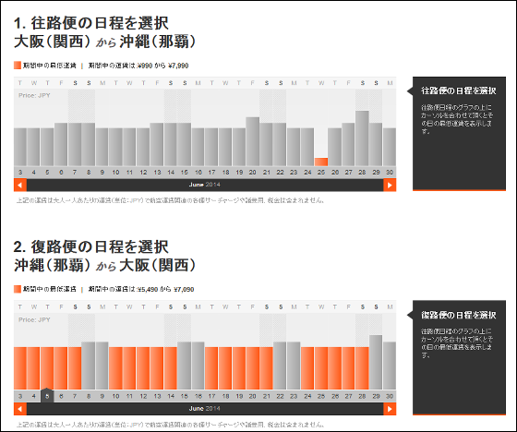This screenshot has width=517, height=432.
Task: Click the orange lowest-fare legend swatch for outbound
Action: point(18,66)
